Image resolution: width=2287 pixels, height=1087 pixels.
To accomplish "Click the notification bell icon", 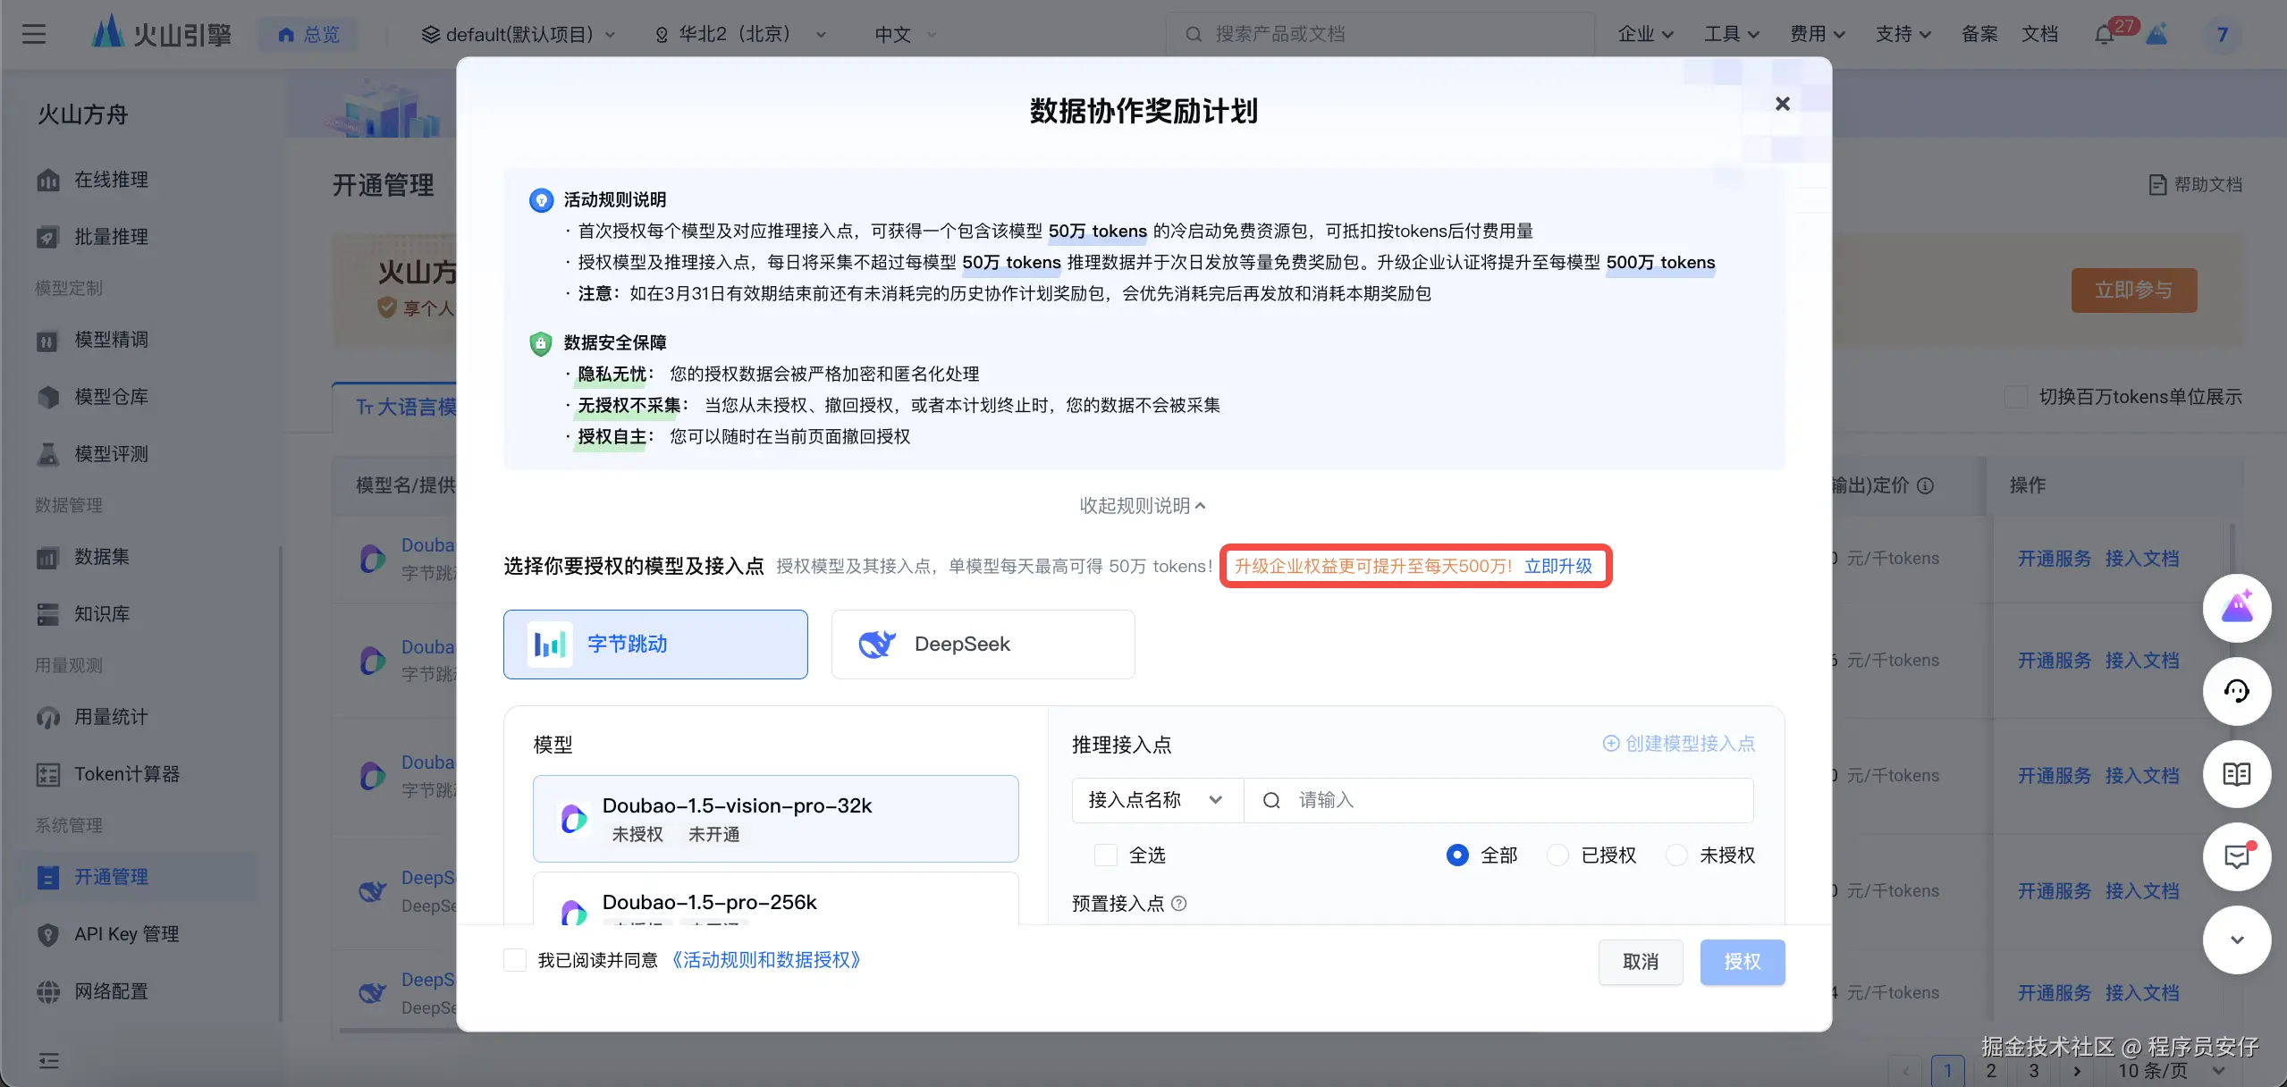I will 2103,35.
